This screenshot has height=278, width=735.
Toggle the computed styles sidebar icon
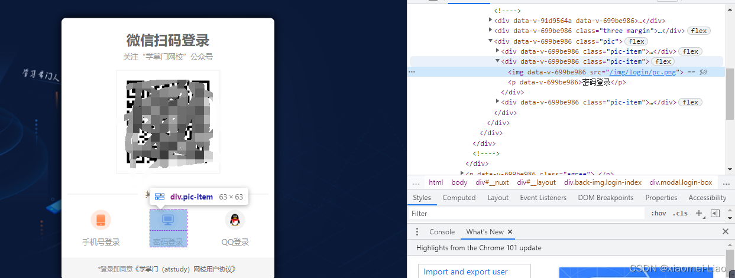[x=715, y=214]
